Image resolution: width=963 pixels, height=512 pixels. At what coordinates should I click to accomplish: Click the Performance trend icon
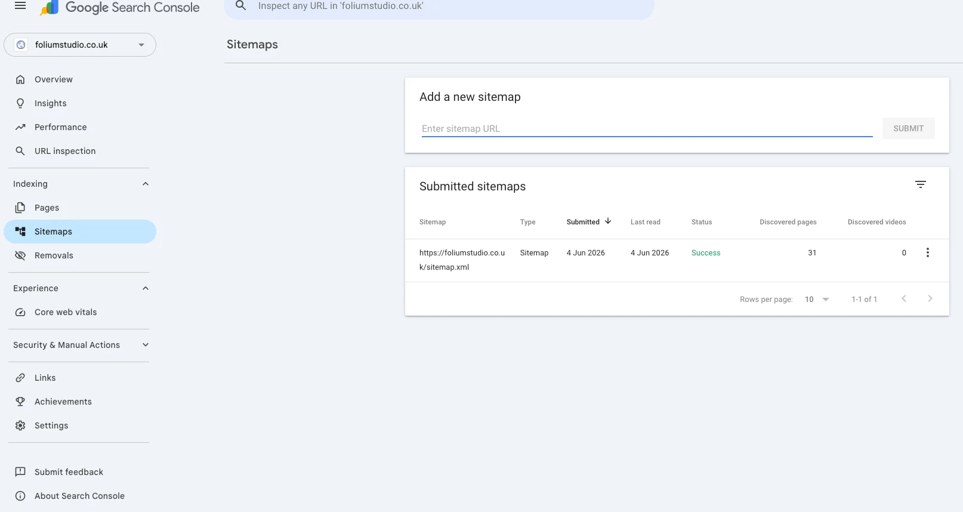(20, 127)
